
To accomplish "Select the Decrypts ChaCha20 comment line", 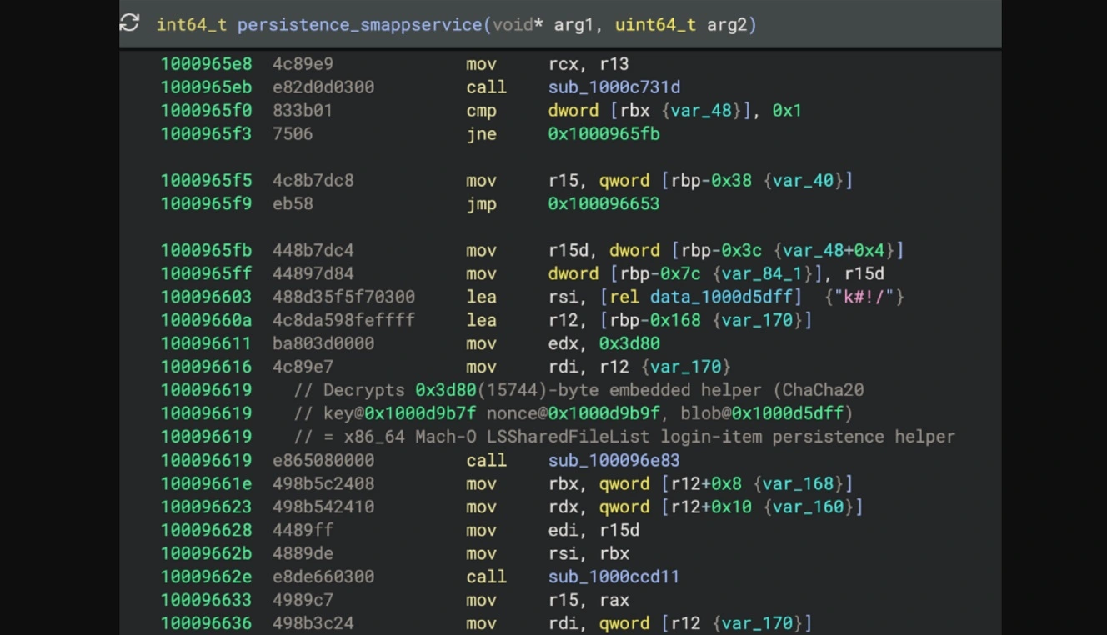I will [x=579, y=391].
